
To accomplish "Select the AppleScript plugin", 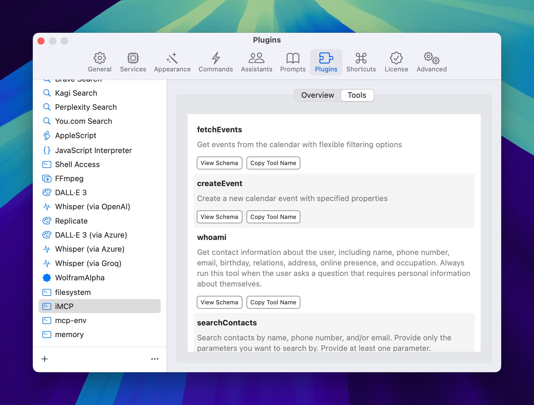I will click(100, 135).
